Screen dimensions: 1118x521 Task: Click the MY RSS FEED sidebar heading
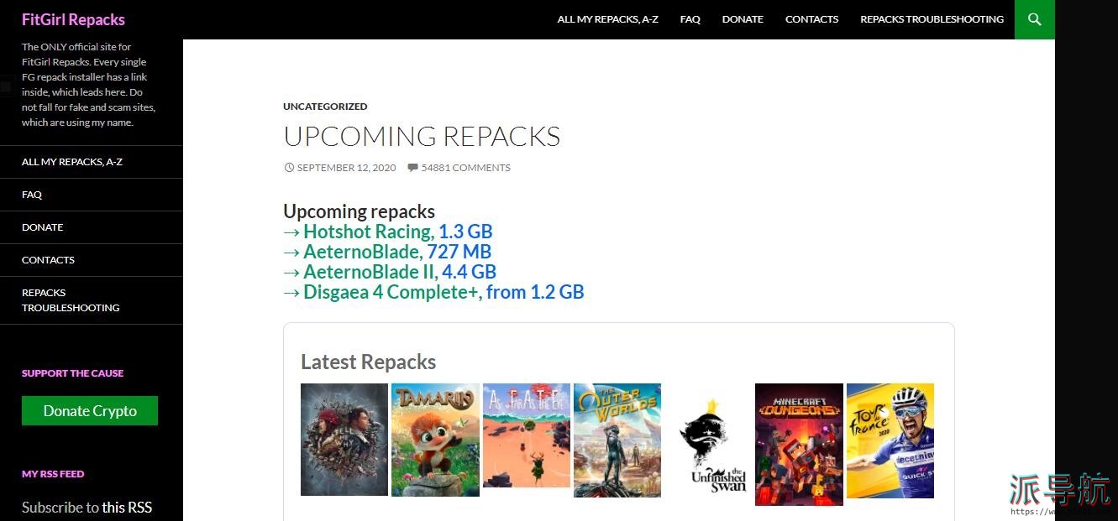(x=53, y=474)
